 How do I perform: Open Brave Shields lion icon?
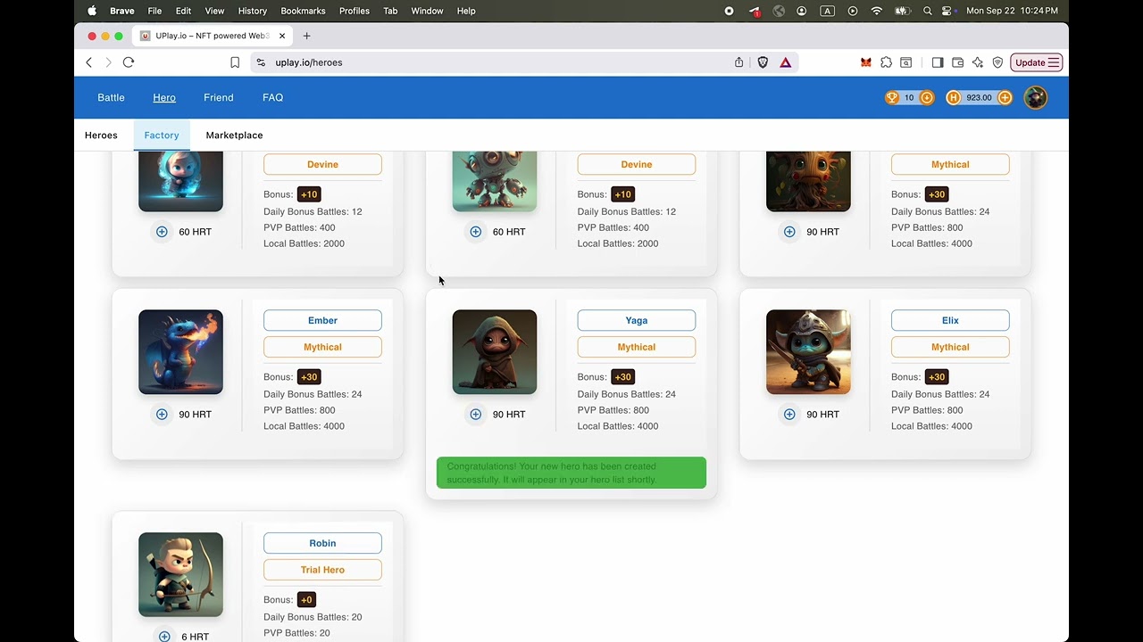coord(763,62)
